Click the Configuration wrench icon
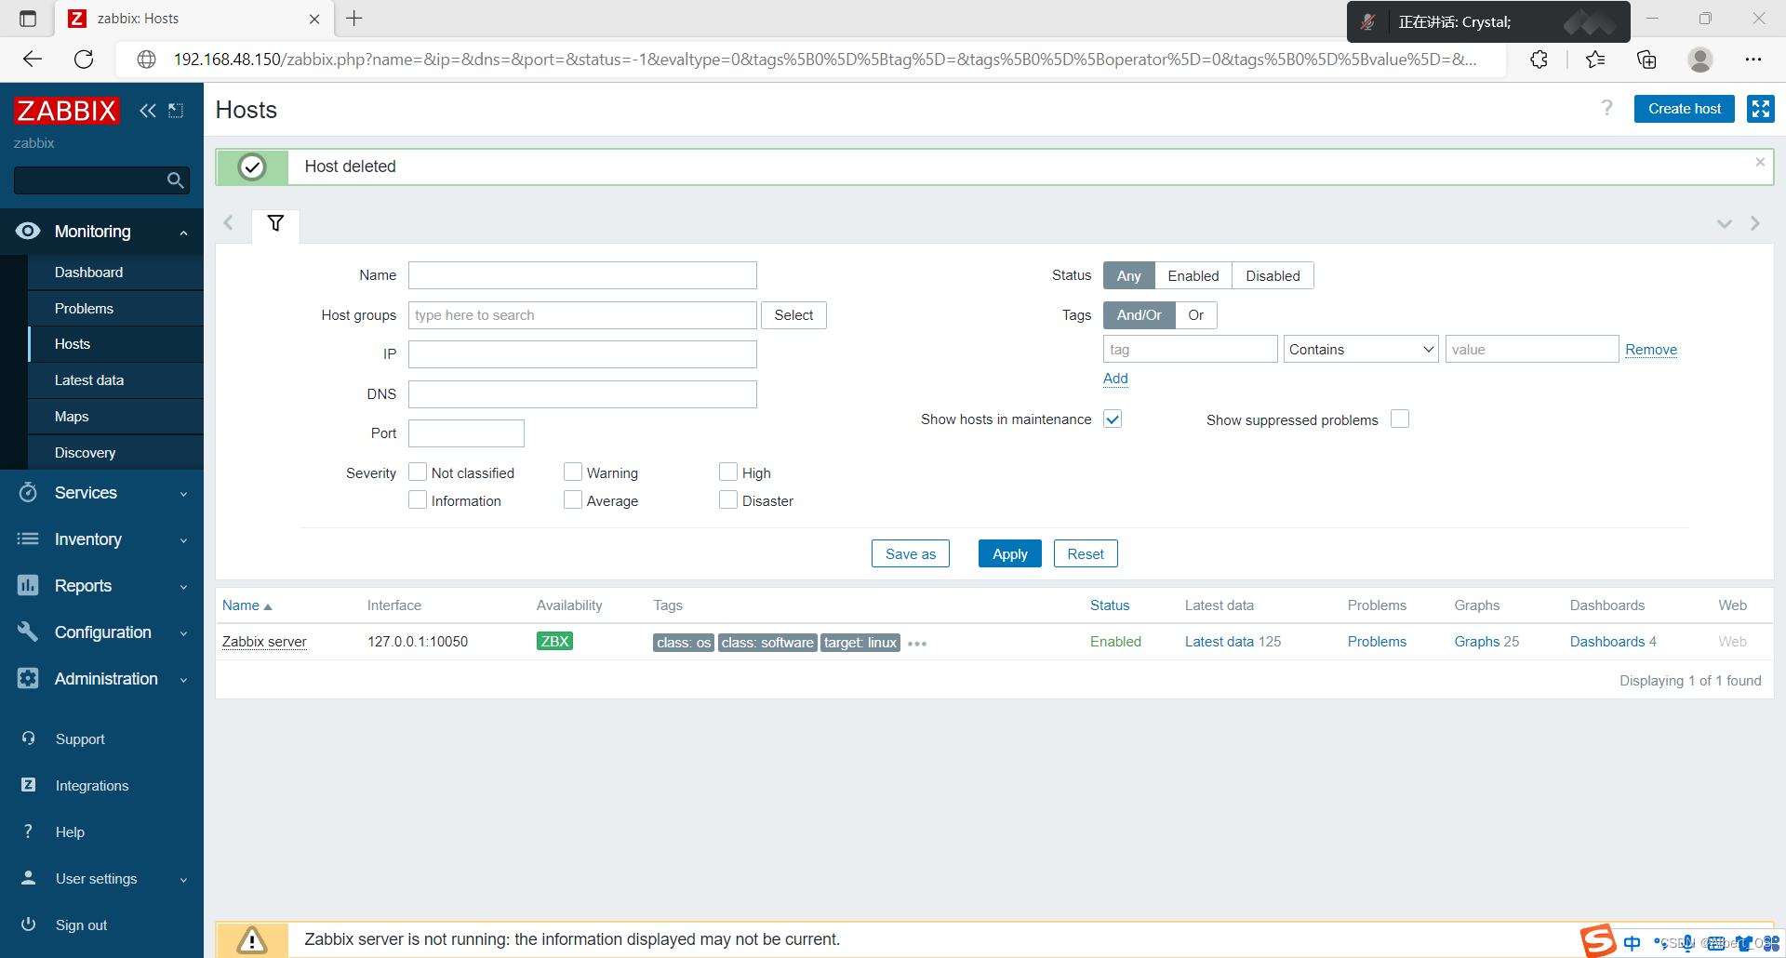 pyautogui.click(x=28, y=632)
